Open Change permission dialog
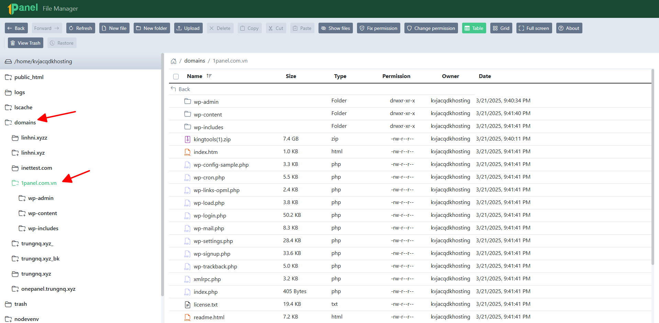Viewport: 659px width, 323px height. pos(431,28)
